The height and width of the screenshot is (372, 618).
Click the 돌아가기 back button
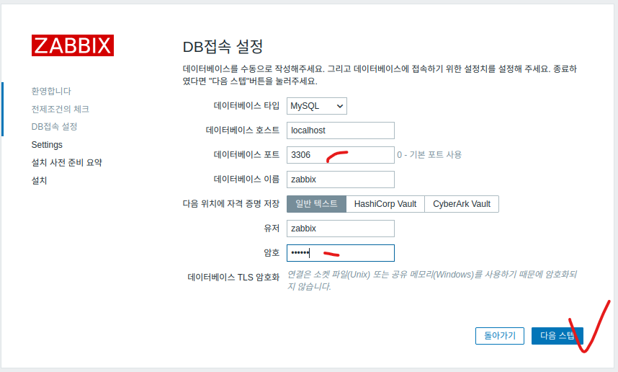[499, 336]
